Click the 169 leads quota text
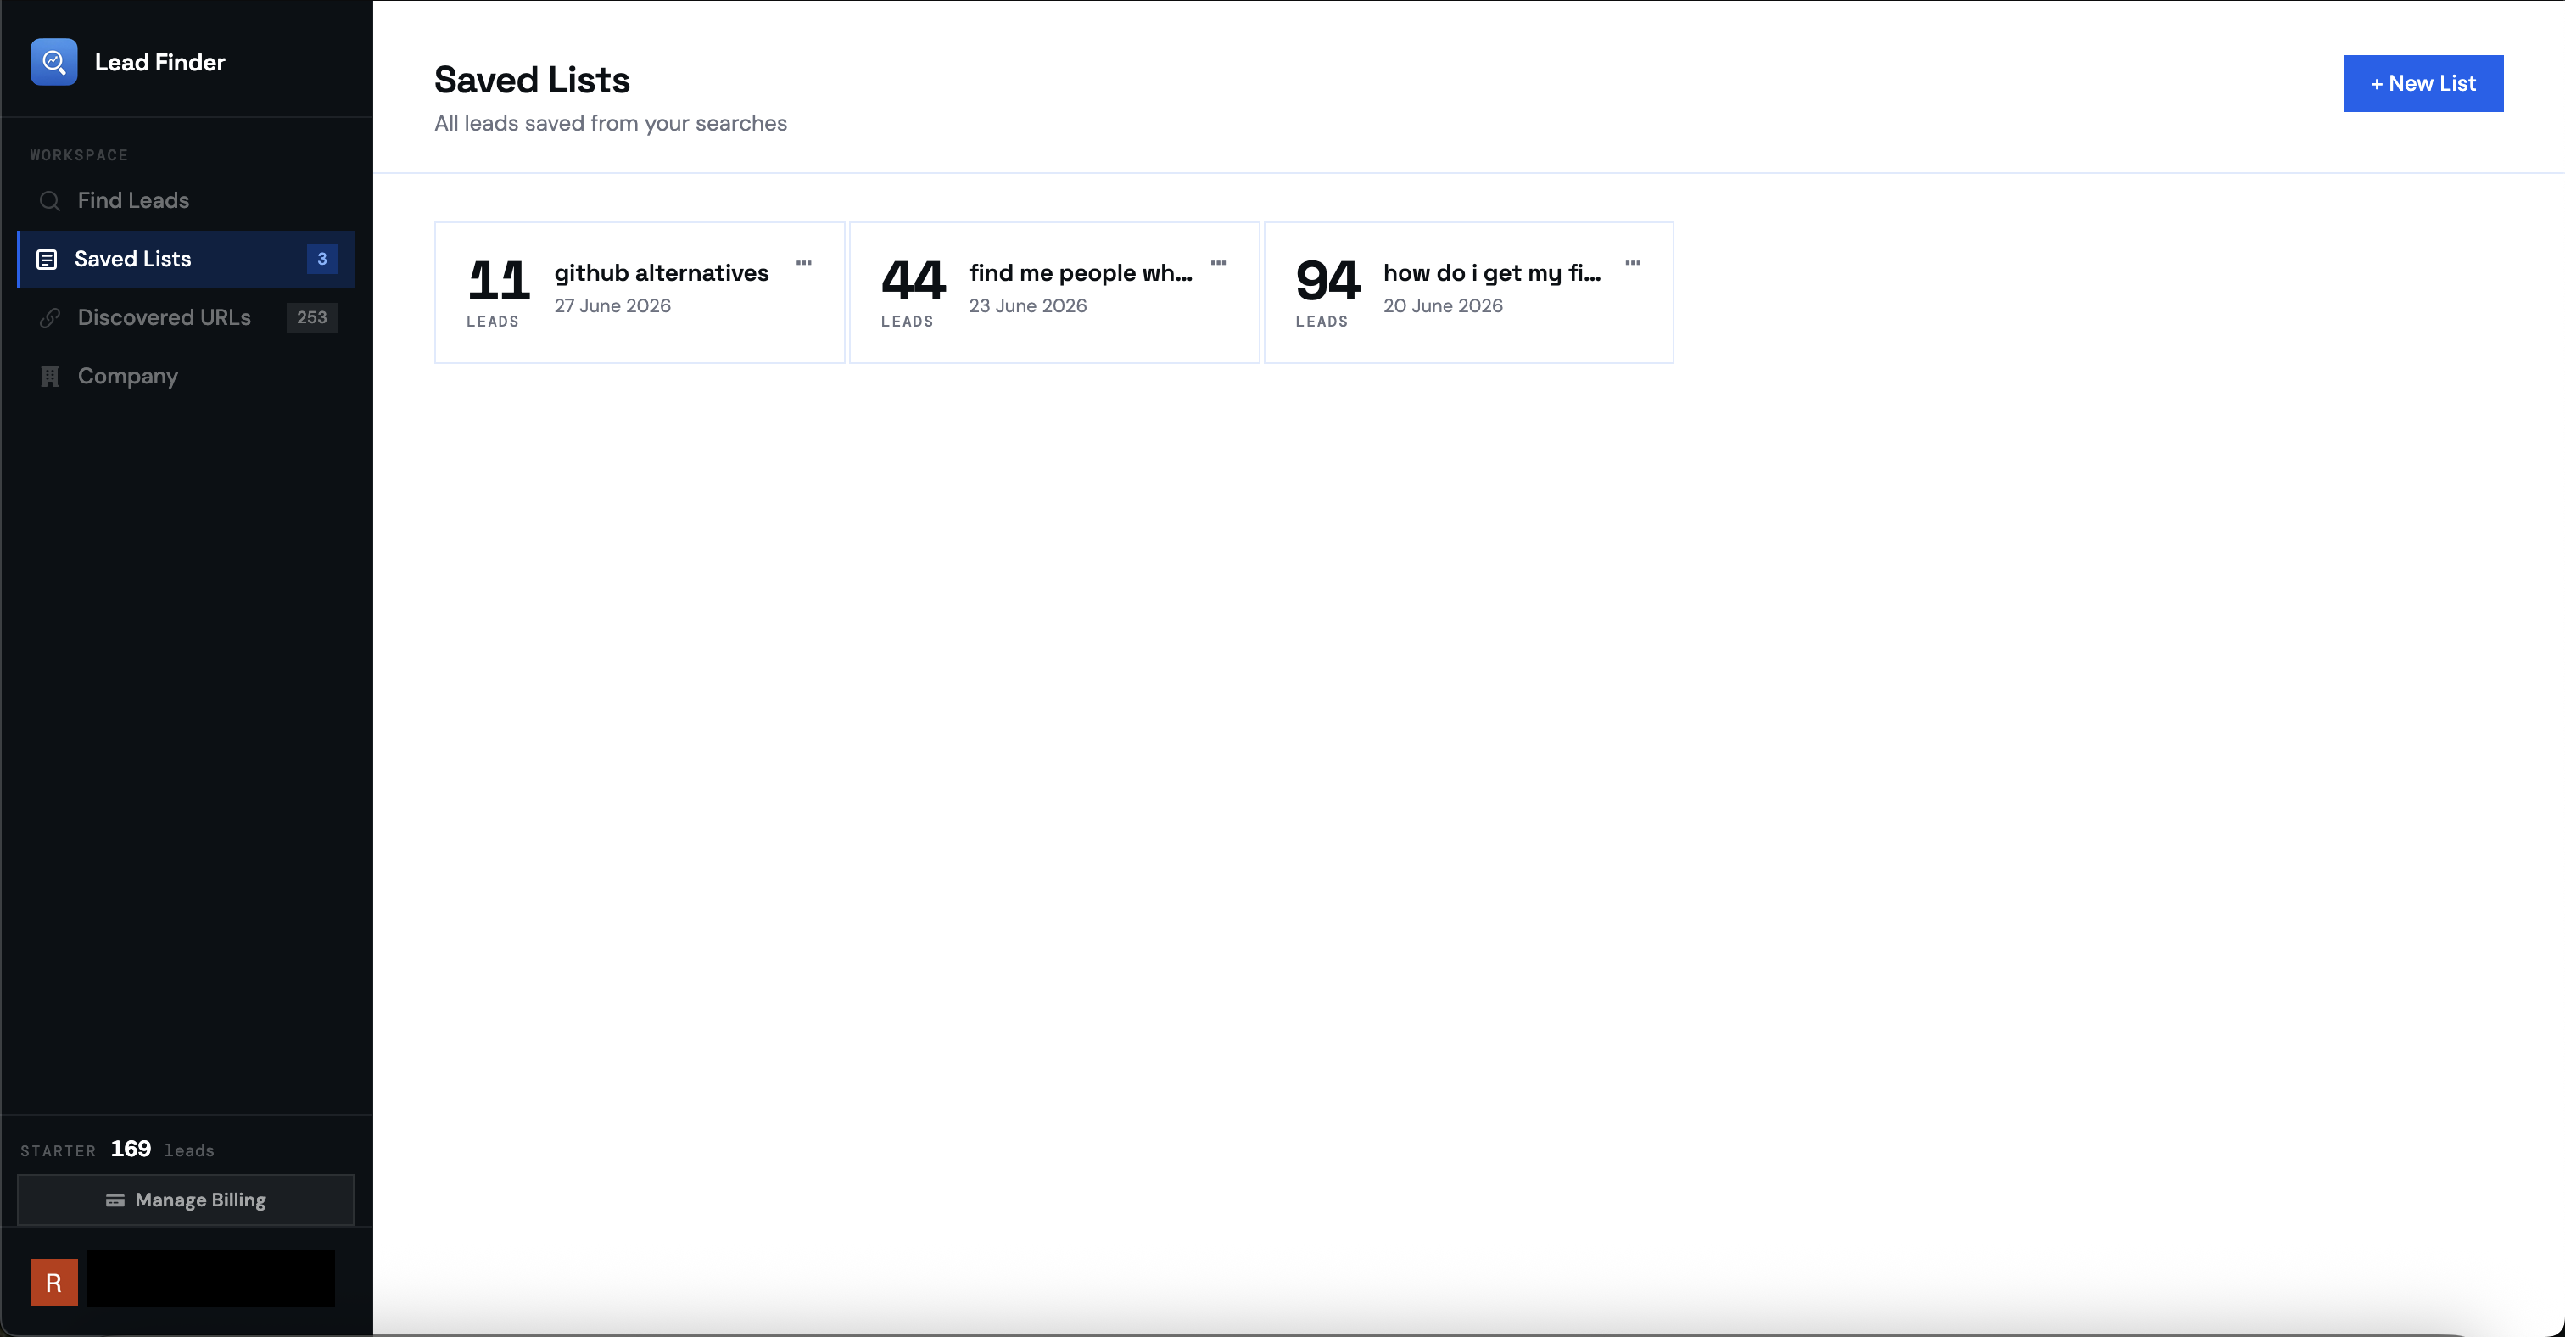 (x=162, y=1150)
